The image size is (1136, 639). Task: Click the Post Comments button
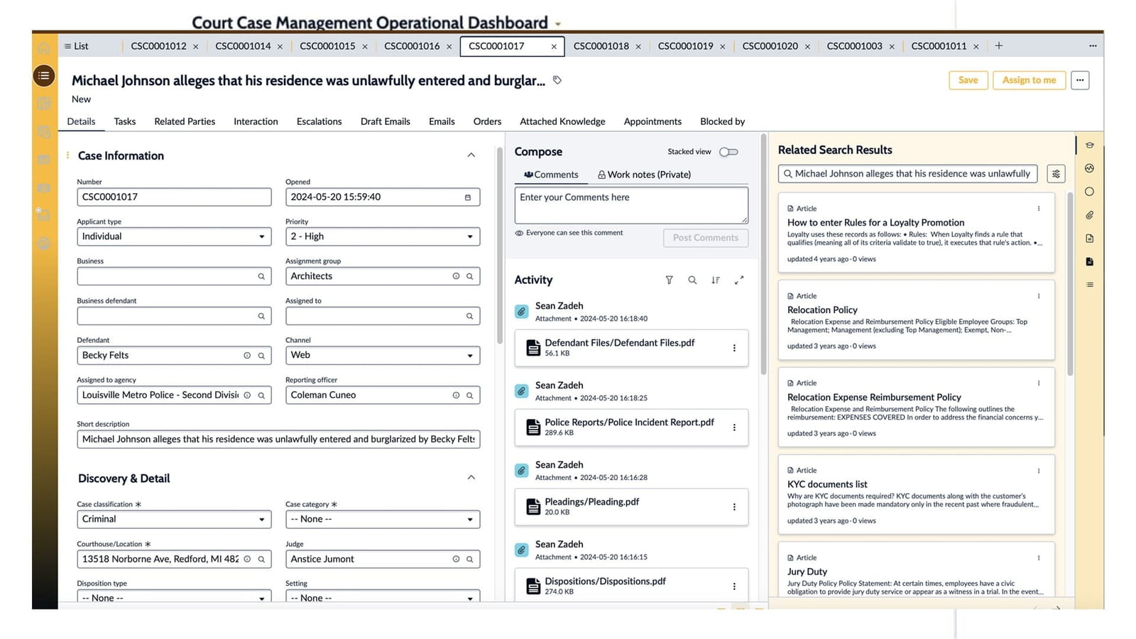(x=706, y=238)
